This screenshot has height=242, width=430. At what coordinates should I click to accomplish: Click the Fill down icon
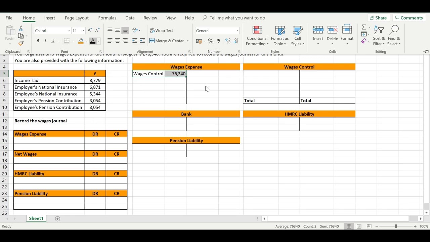tap(364, 34)
